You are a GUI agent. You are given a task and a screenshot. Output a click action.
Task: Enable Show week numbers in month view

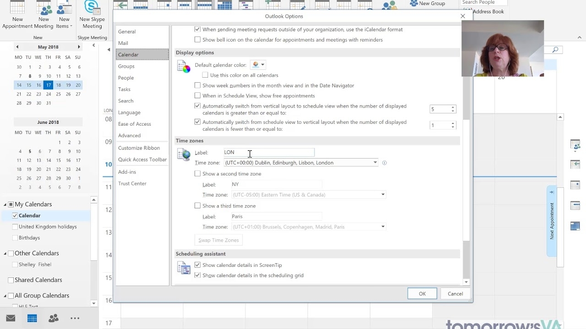197,85
